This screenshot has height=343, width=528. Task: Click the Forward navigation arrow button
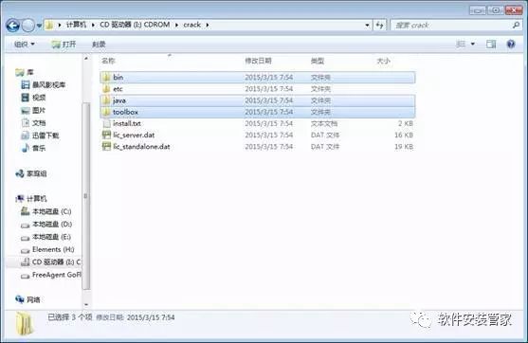coord(27,26)
